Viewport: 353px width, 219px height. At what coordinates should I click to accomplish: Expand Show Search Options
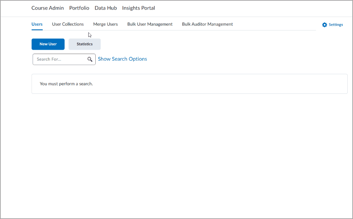click(x=122, y=59)
